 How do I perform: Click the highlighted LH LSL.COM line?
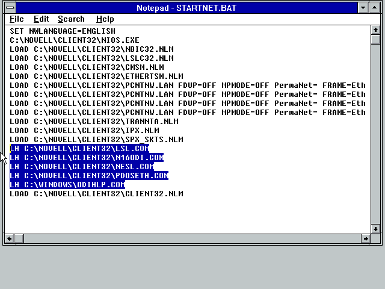tap(79, 149)
